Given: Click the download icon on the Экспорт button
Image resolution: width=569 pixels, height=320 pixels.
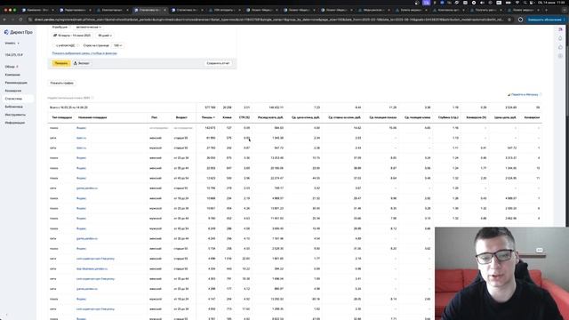Looking at the screenshot, I should tap(76, 63).
